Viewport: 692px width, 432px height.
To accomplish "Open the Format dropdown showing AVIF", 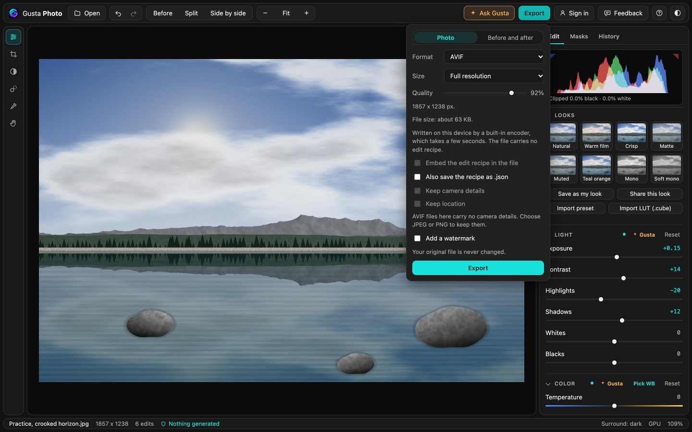I will 494,57.
